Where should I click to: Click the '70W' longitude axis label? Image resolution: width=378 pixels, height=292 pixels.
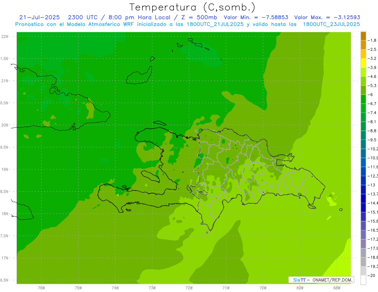click(263, 288)
